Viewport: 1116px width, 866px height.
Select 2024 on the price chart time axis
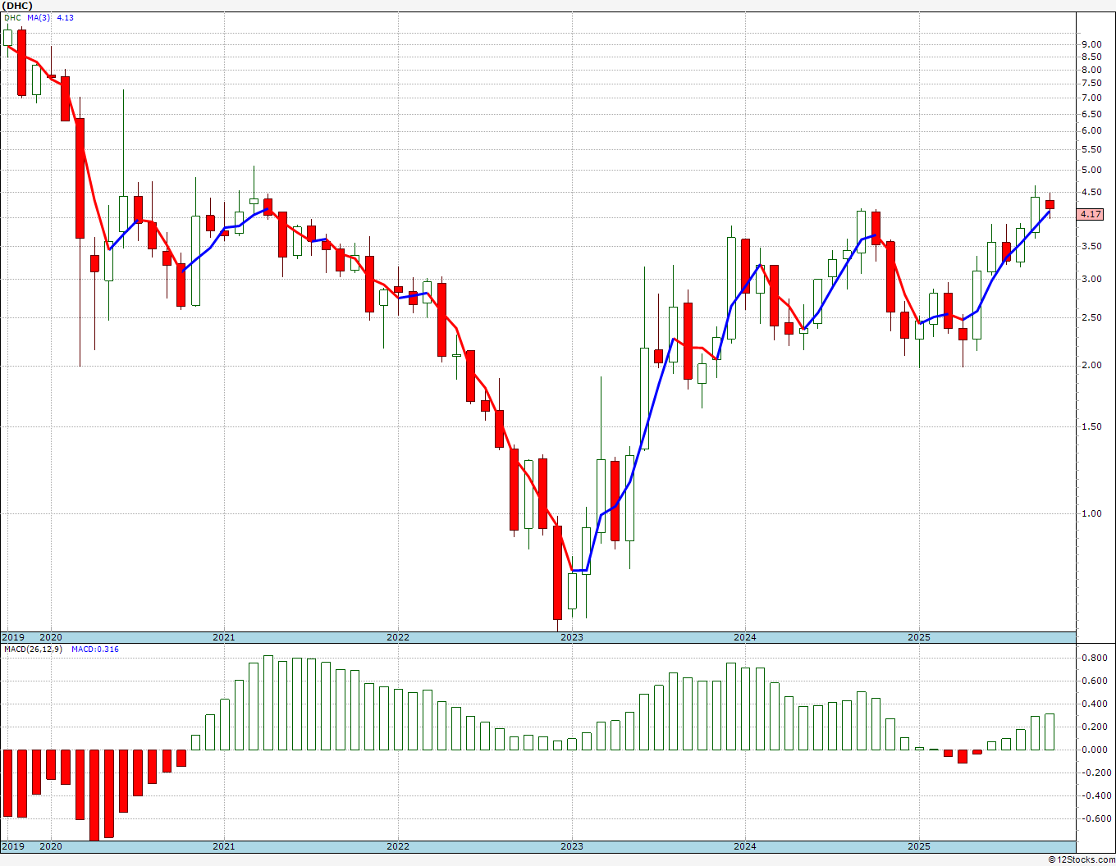(x=745, y=637)
